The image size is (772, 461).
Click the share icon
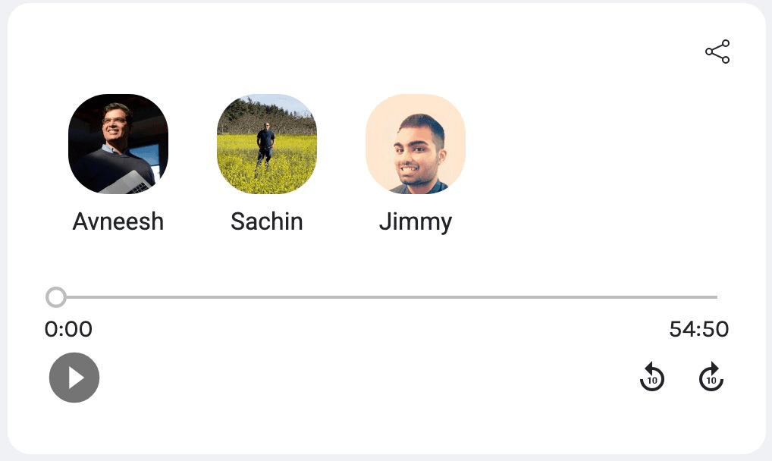[717, 52]
